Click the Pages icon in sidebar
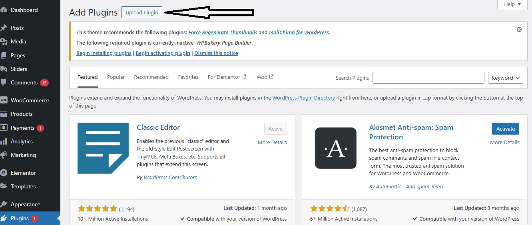Screen dimensions: 532x225 point(4,55)
